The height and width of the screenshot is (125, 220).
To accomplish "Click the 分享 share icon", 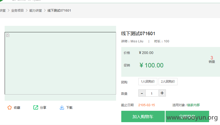I will tap(36, 107).
